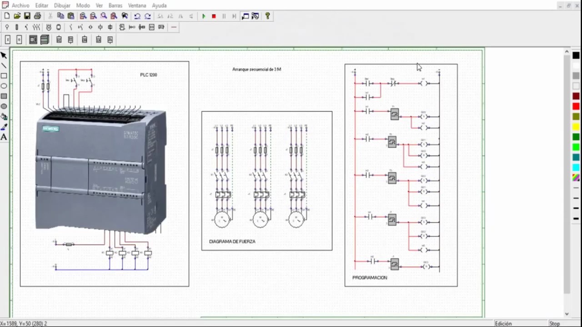Save the schematic with diskette icon
This screenshot has width=582, height=327.
click(x=27, y=16)
